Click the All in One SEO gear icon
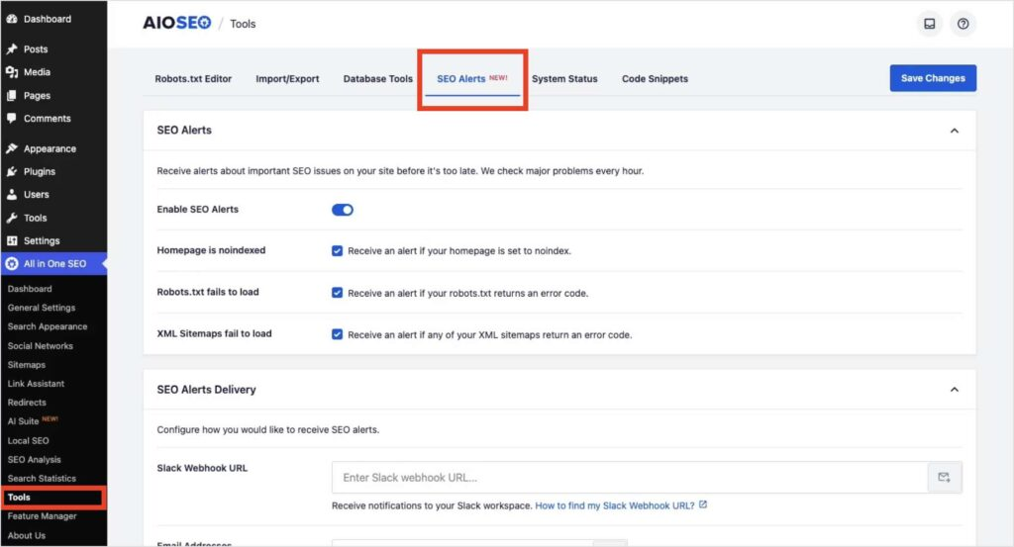Viewport: 1014px width, 547px height. pyautogui.click(x=12, y=263)
